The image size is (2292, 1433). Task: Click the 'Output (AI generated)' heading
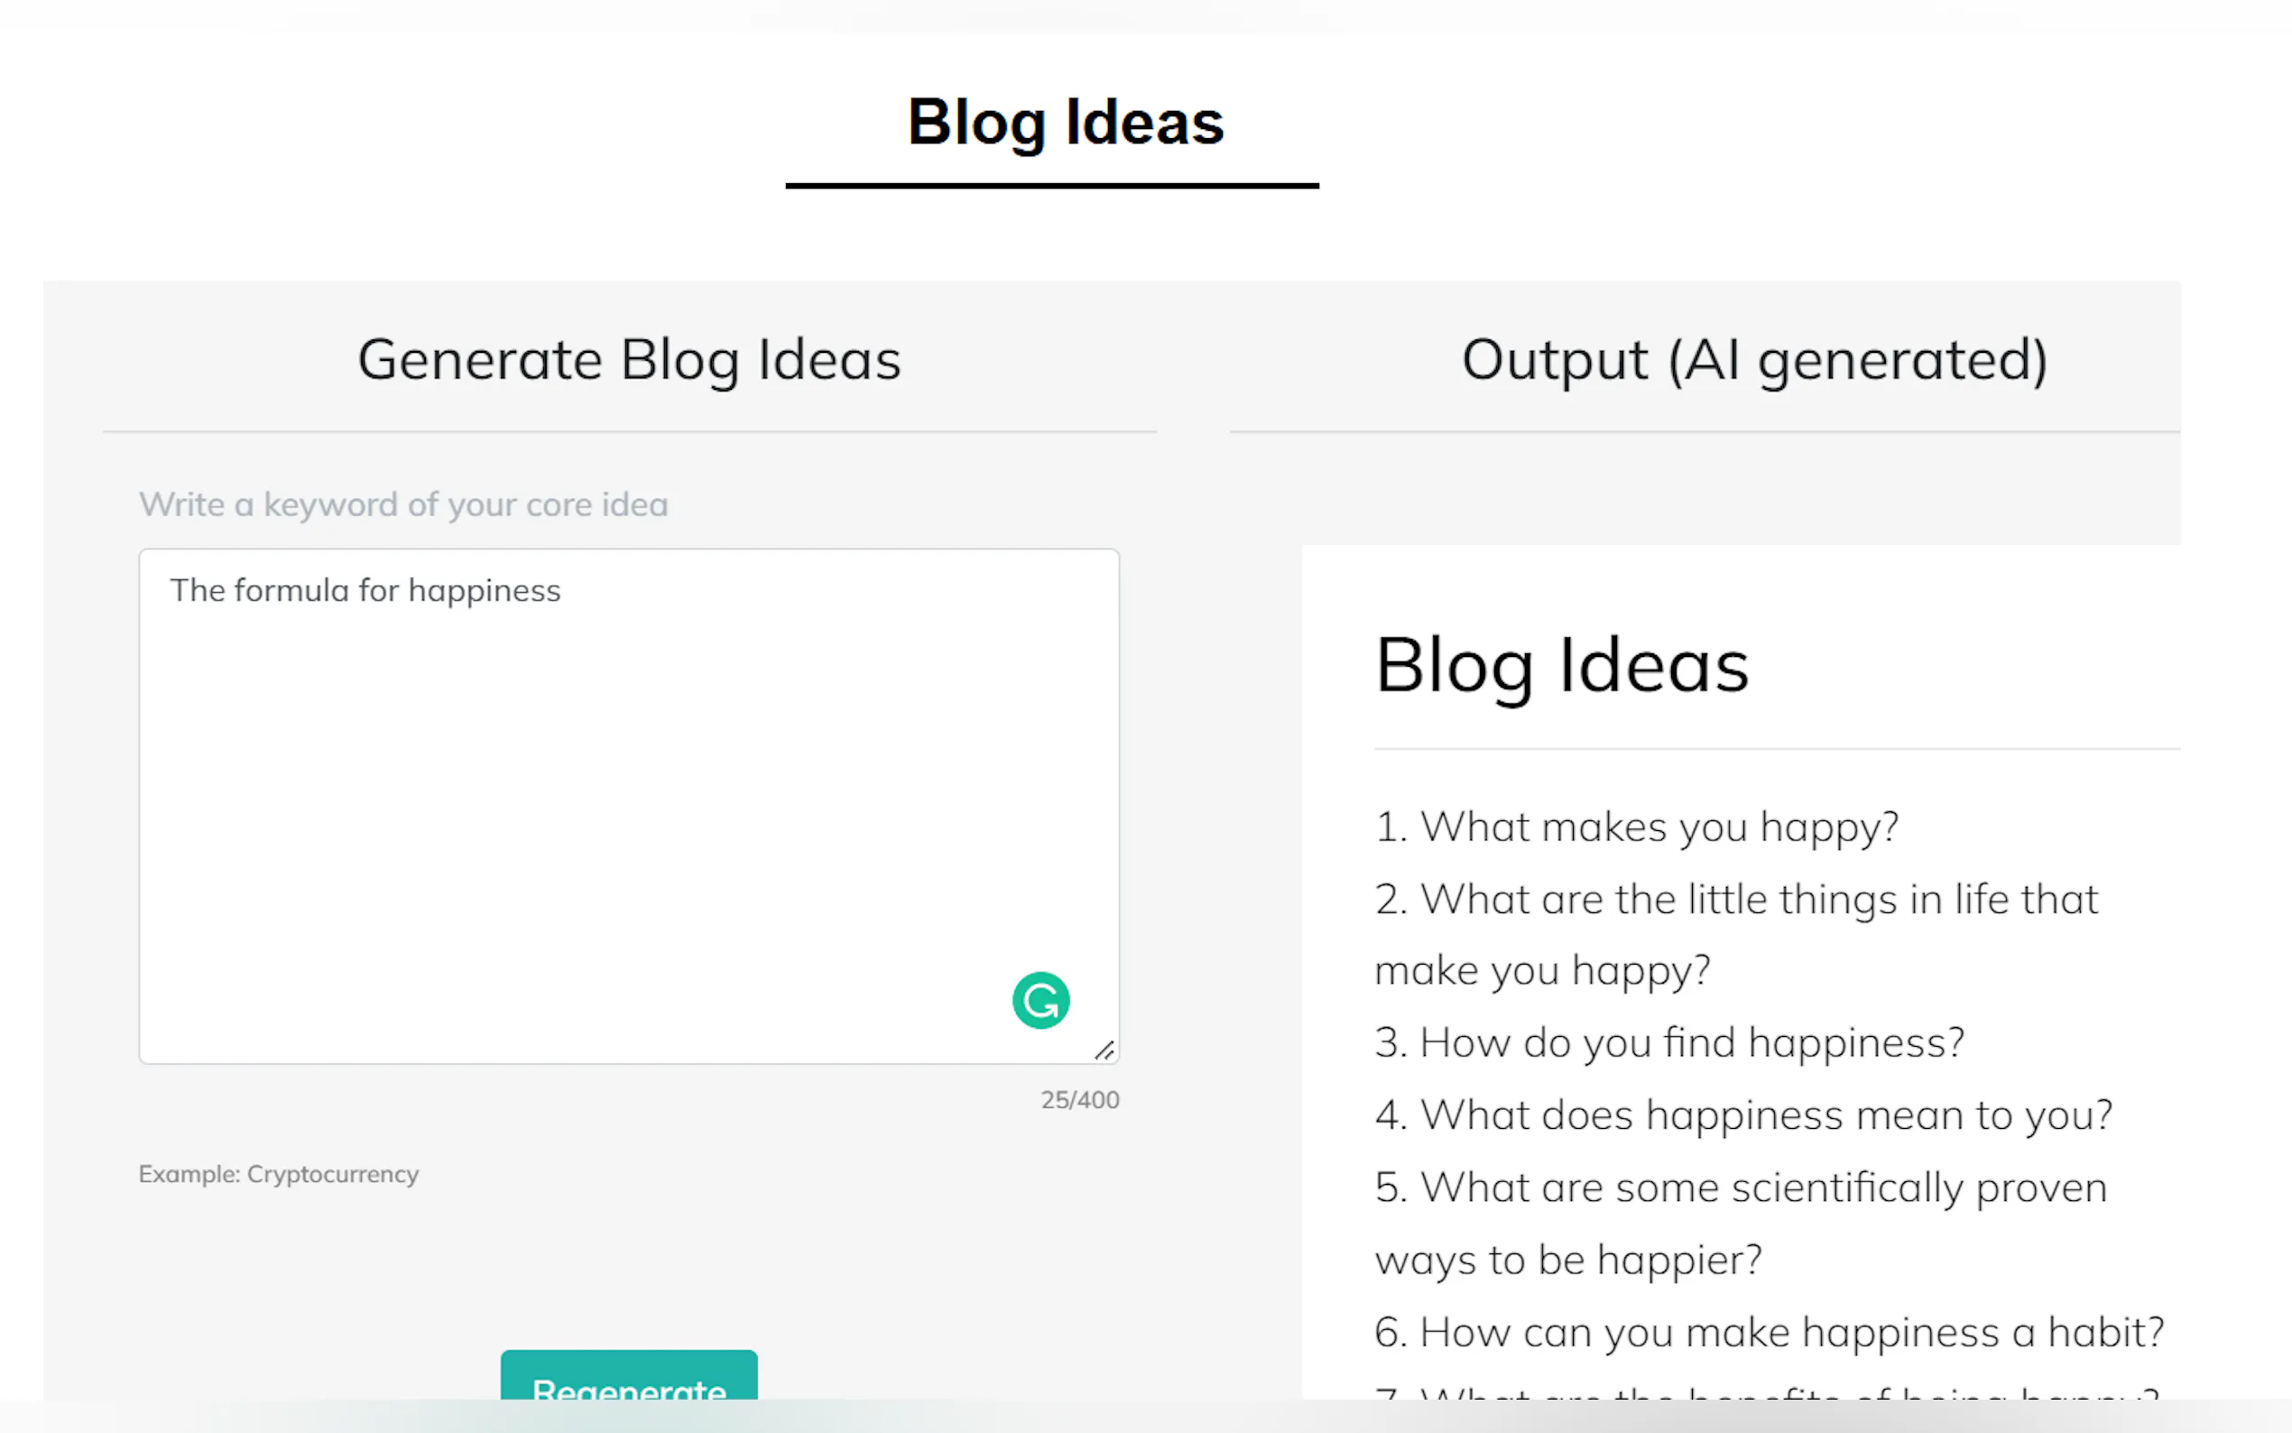coord(1754,360)
